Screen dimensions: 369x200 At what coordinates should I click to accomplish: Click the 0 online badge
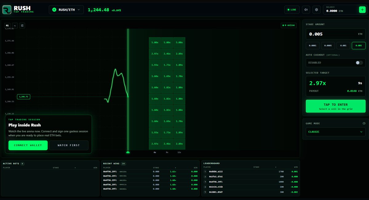pyautogui.click(x=288, y=25)
